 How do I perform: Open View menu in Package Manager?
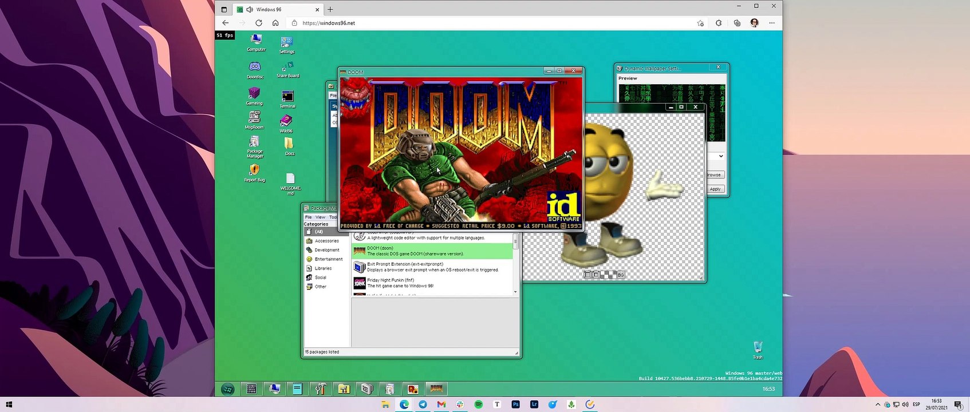[x=320, y=217]
